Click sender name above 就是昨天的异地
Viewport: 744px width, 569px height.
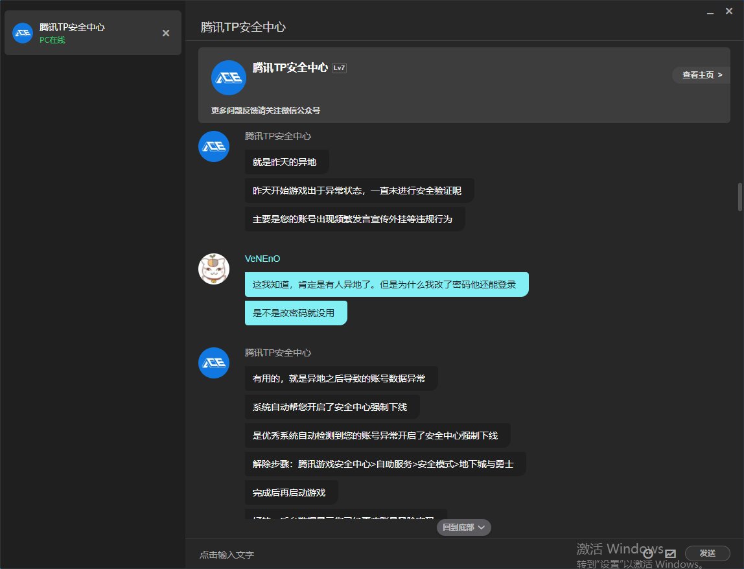pyautogui.click(x=277, y=136)
